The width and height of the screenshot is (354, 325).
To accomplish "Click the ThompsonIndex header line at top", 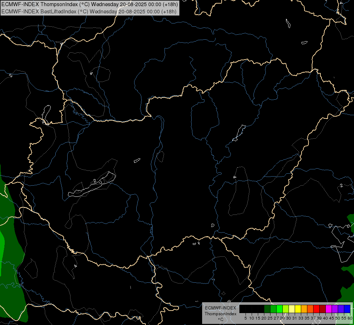I will (x=89, y=4).
